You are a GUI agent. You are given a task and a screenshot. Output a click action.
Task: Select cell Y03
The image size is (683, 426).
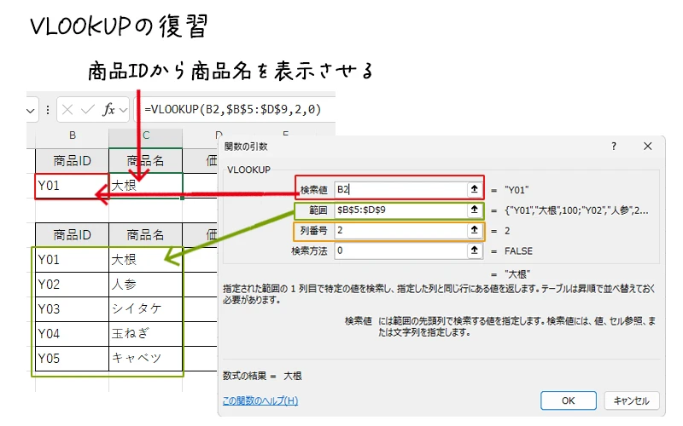click(x=73, y=309)
